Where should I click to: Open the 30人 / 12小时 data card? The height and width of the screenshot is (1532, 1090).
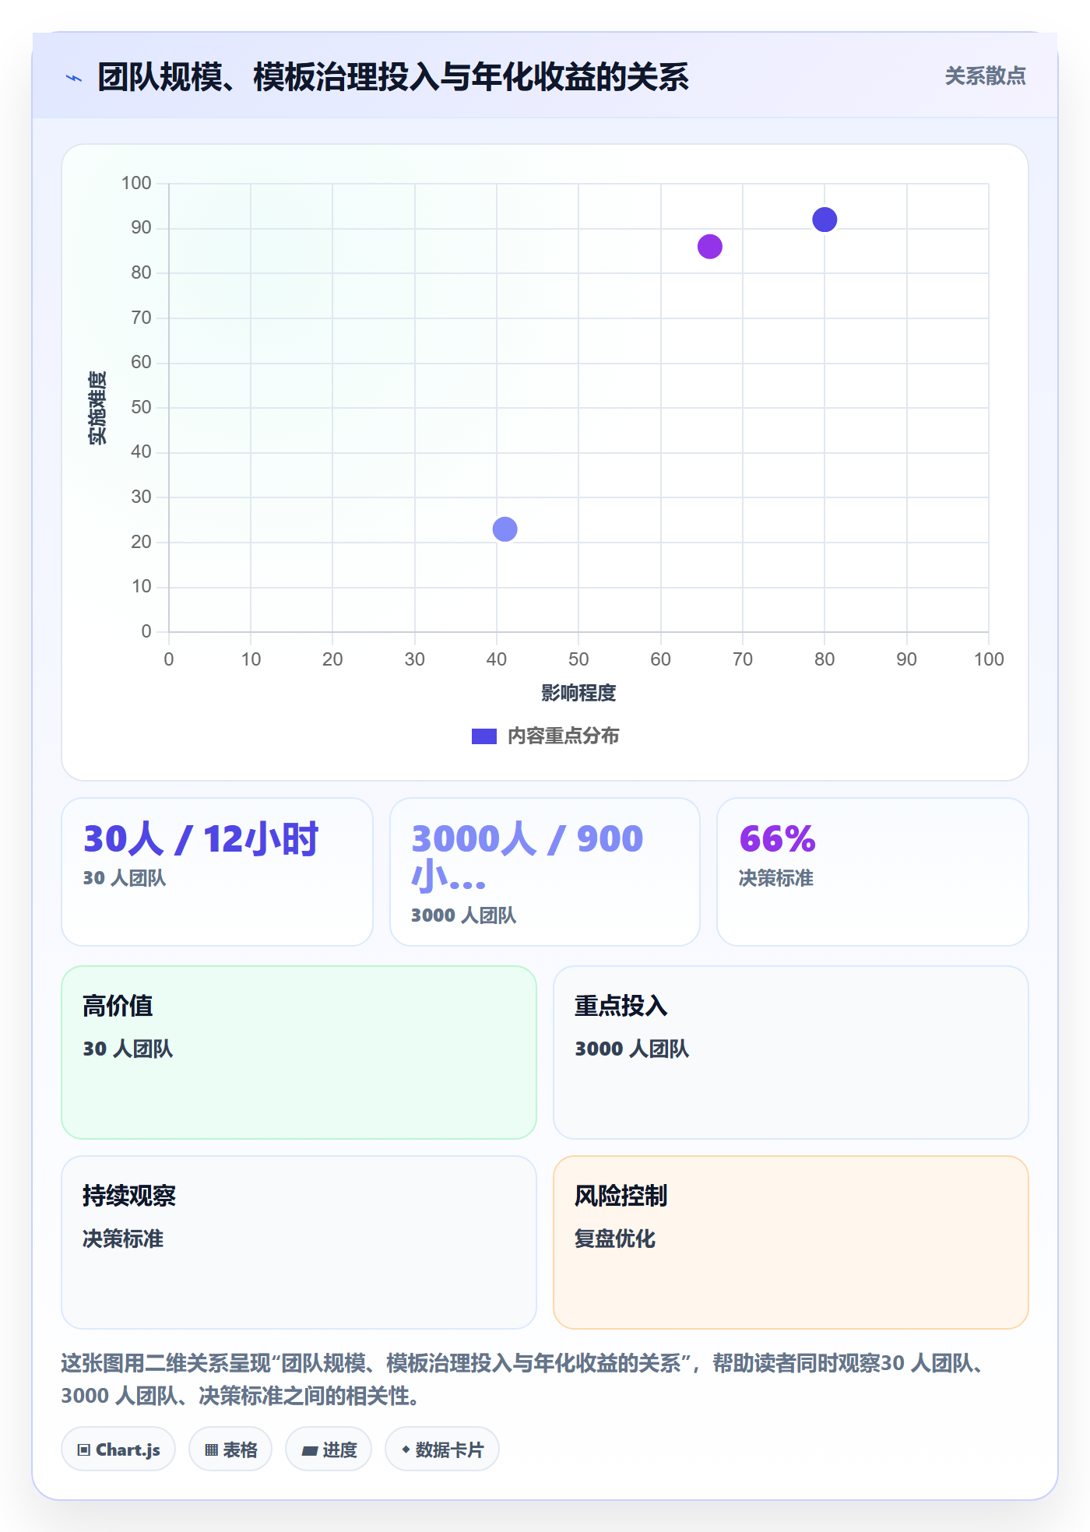(217, 872)
